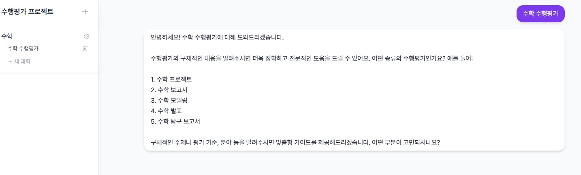The height and width of the screenshot is (175, 581).
Task: Start a new chat with 새 대화
Action: 22,62
